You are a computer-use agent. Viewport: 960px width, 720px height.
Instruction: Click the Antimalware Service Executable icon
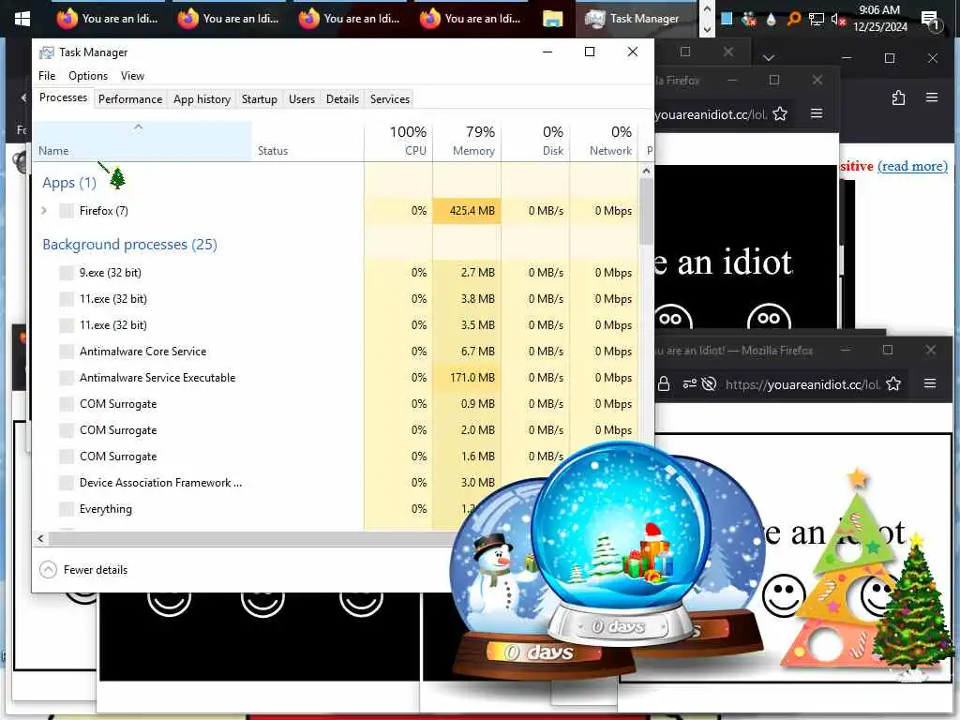tap(67, 378)
